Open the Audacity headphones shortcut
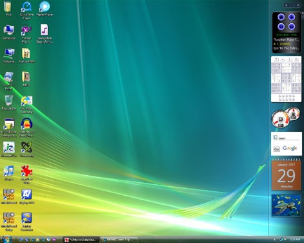The height and width of the screenshot is (243, 304). point(27,124)
